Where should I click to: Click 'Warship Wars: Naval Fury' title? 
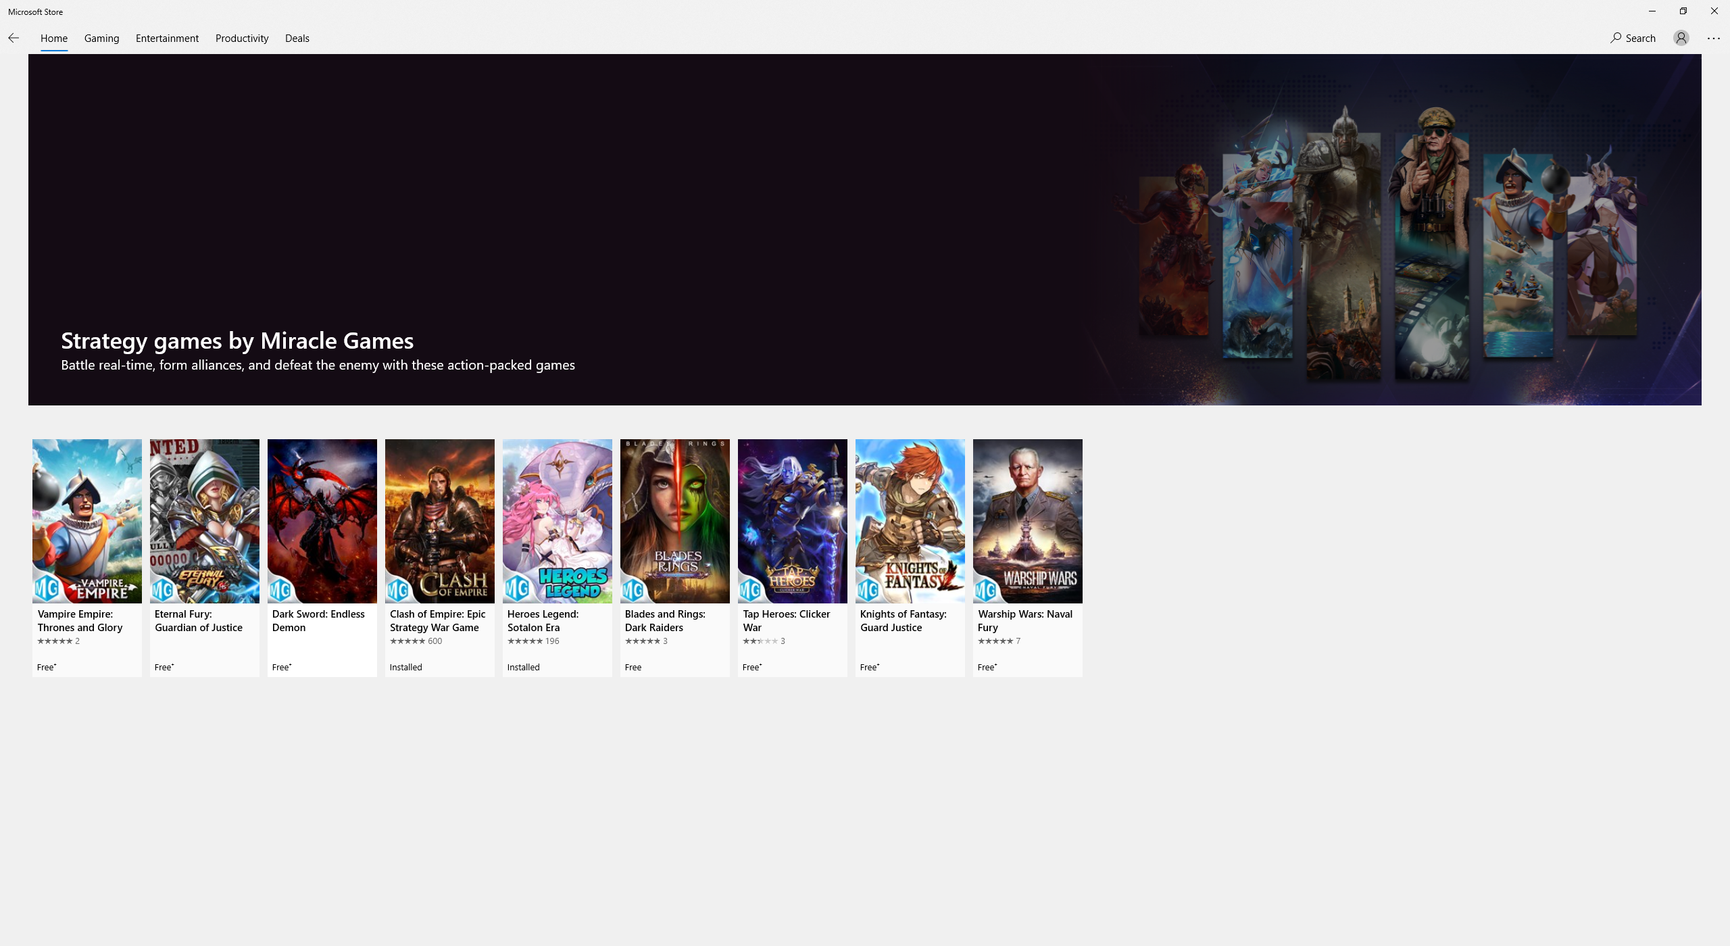coord(1025,620)
